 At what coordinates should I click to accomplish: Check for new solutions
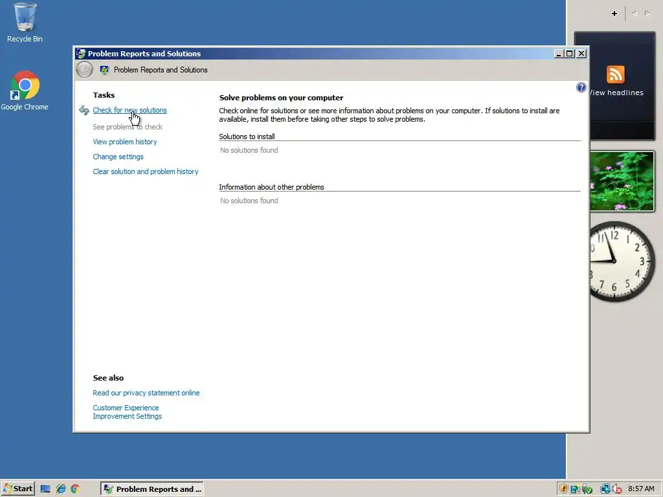(129, 110)
